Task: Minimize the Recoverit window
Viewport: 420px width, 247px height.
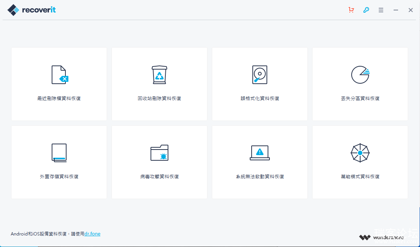Action: (396, 10)
